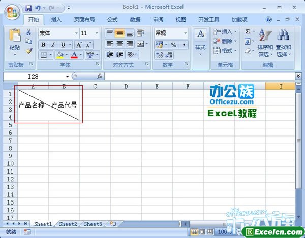Switch to the 页面布局 tab
The height and width of the screenshot is (238, 305).
tap(84, 20)
